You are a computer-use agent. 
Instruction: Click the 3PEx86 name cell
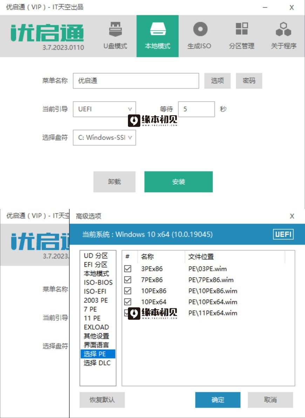tap(152, 269)
